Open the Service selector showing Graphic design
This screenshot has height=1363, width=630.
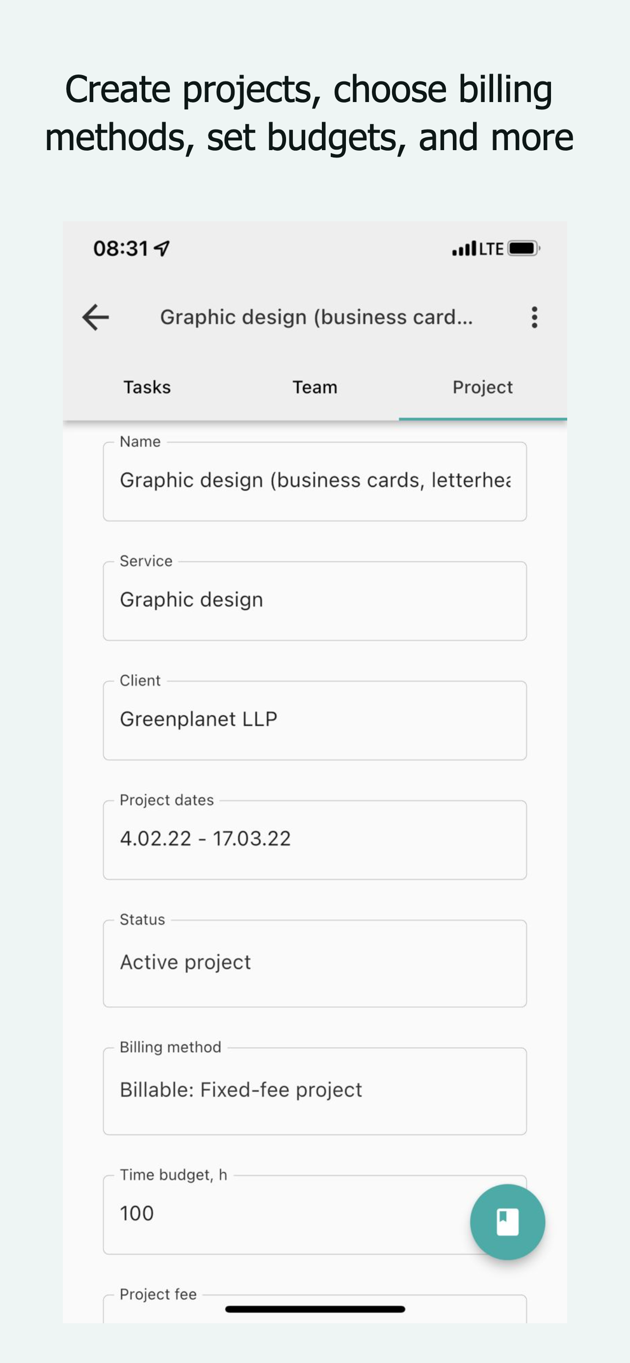(x=315, y=601)
